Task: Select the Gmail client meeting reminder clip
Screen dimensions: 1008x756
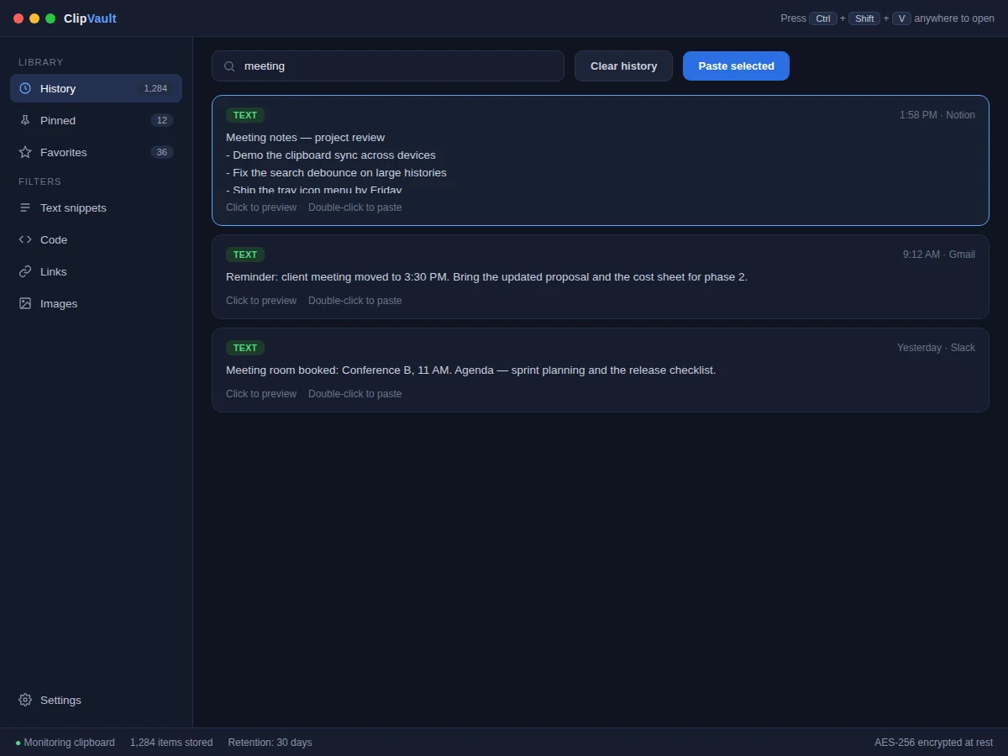Action: [601, 276]
